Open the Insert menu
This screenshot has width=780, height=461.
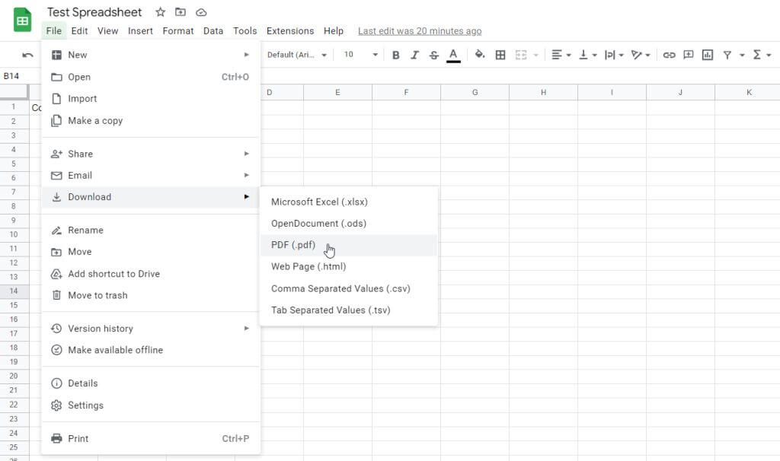pyautogui.click(x=140, y=30)
